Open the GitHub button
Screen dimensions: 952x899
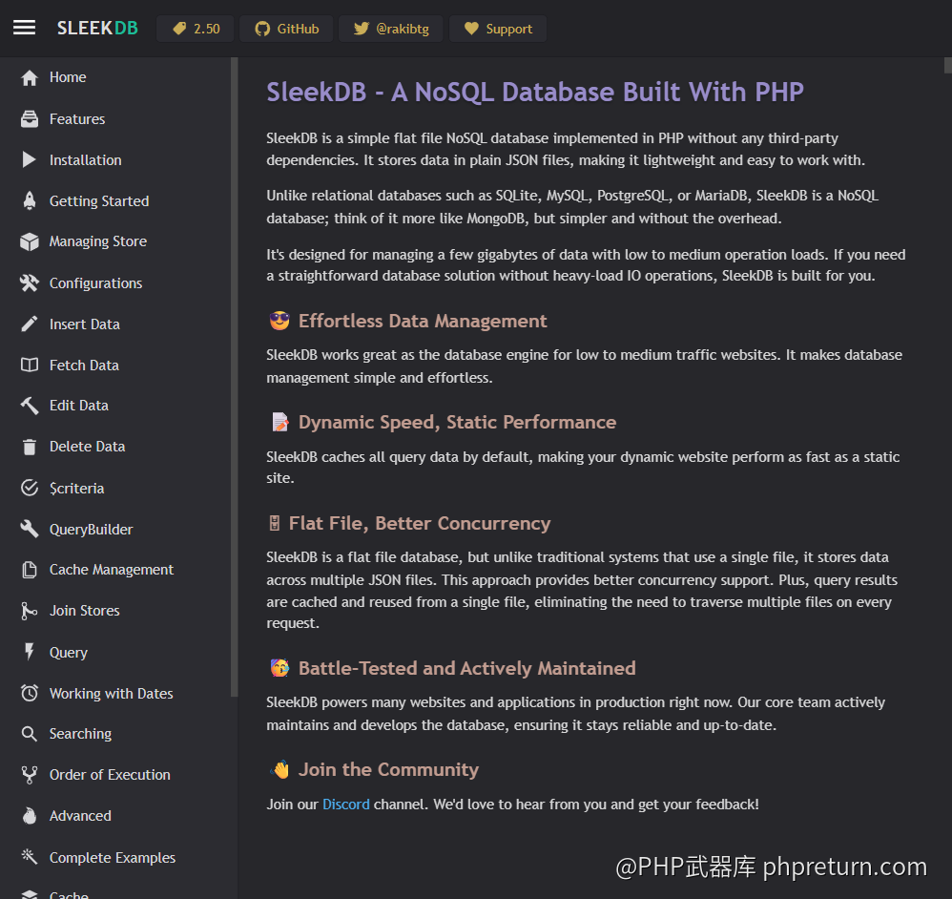286,29
